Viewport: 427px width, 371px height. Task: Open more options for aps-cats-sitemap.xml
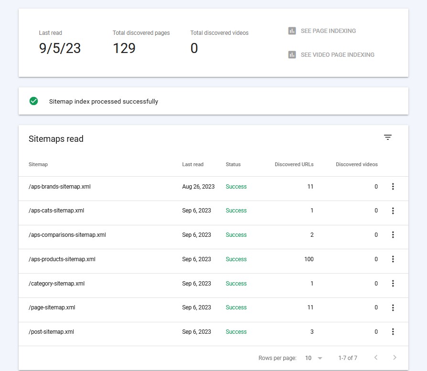(x=393, y=211)
